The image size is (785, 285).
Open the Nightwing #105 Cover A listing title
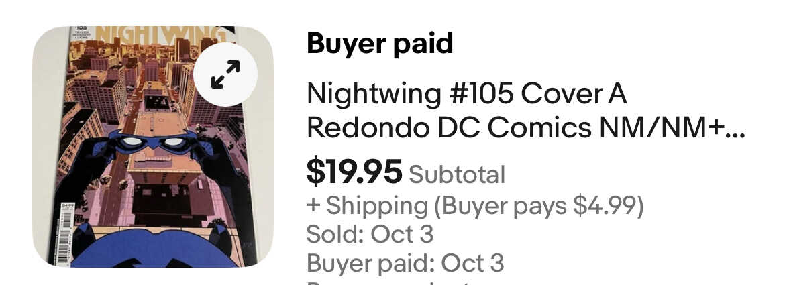point(466,95)
